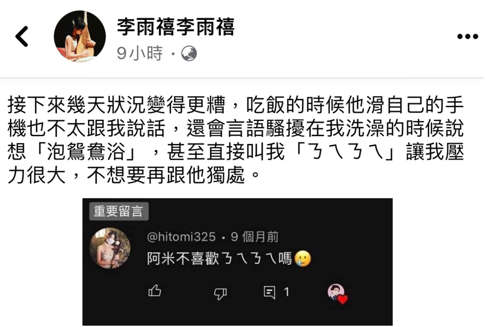Open the three-dot more options menu
Image resolution: width=486 pixels, height=327 pixels.
tap(467, 37)
